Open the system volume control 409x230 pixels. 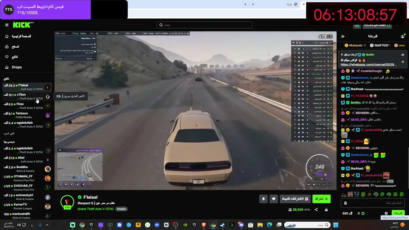pyautogui.click(x=19, y=225)
